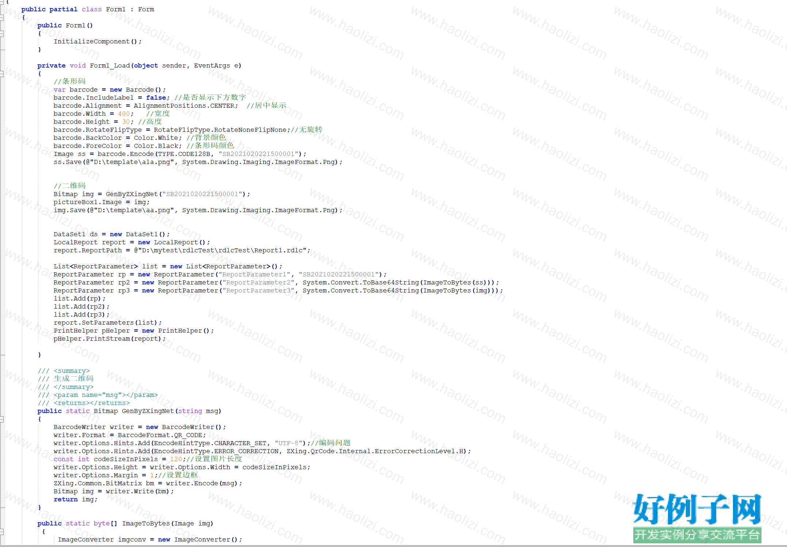Click 'var barcode = new Barcode();' line
Image resolution: width=787 pixels, height=547 pixels.
pyautogui.click(x=110, y=89)
